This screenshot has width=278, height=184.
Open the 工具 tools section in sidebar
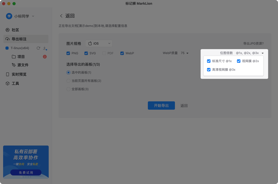[8, 83]
